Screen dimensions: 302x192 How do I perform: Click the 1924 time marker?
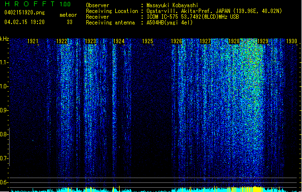coord(119,41)
